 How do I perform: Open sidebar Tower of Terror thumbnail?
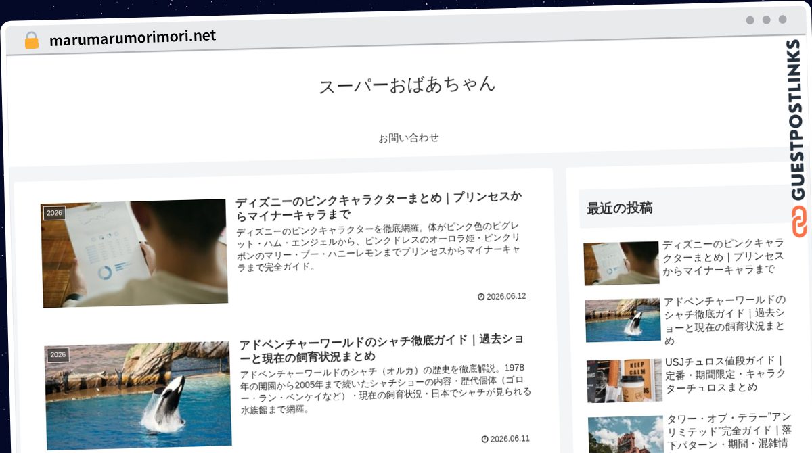click(x=626, y=434)
